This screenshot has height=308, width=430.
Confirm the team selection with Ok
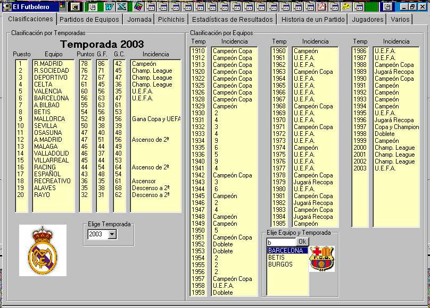click(x=302, y=242)
